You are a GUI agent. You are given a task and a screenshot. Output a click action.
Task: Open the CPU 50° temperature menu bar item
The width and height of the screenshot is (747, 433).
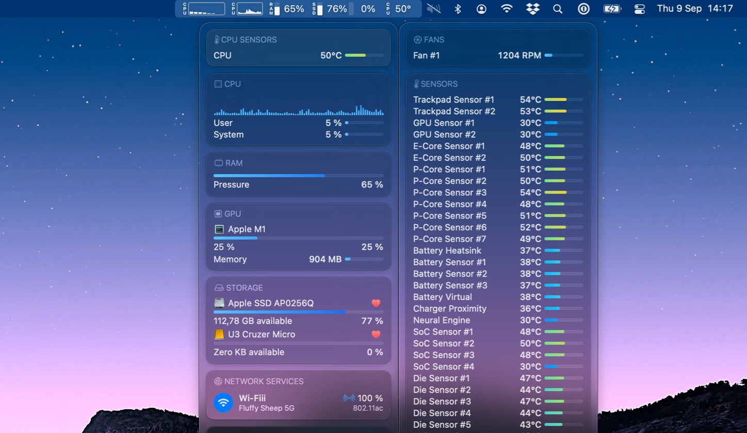click(x=398, y=9)
